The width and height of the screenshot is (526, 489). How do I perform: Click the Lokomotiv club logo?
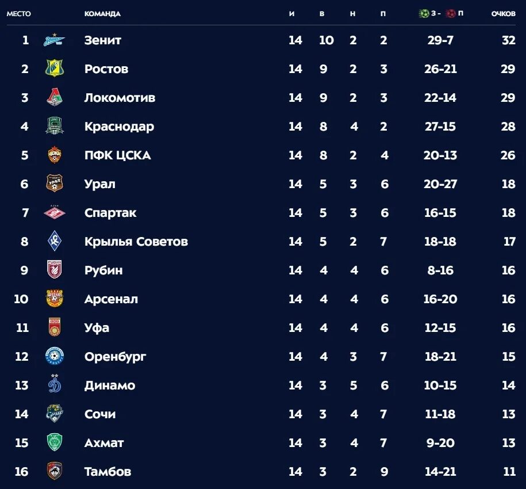click(55, 98)
